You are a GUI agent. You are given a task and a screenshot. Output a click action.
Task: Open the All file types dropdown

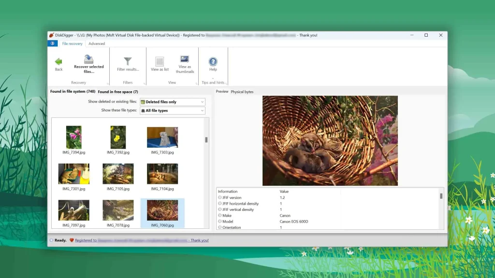(x=173, y=111)
